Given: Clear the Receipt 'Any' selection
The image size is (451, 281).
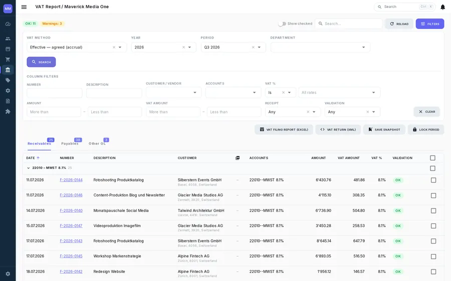Looking at the screenshot, I should 308,112.
